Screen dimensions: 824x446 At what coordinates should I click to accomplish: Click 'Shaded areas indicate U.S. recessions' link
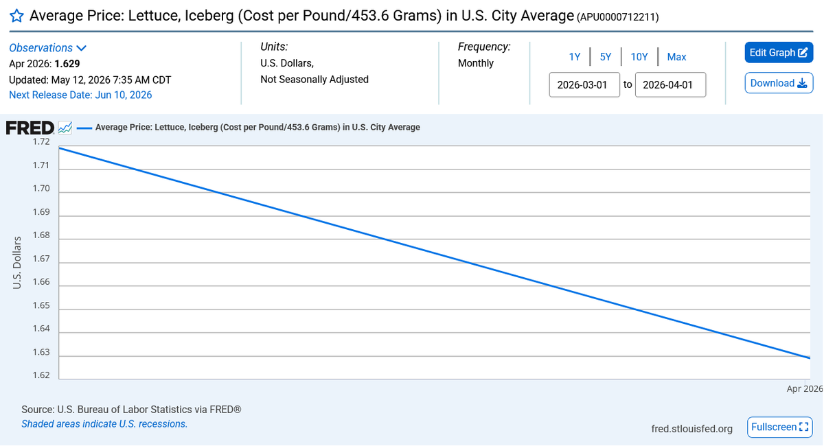point(104,424)
